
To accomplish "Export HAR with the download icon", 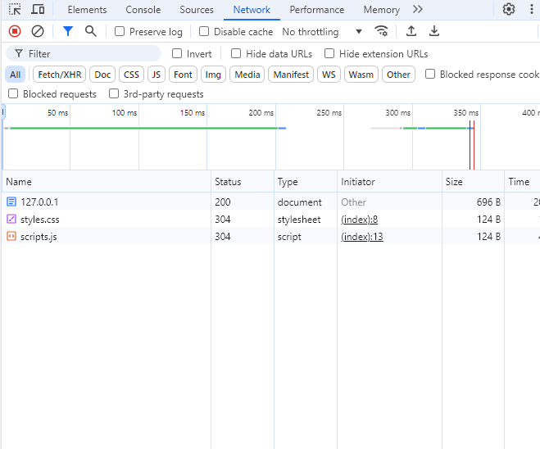I will point(434,31).
